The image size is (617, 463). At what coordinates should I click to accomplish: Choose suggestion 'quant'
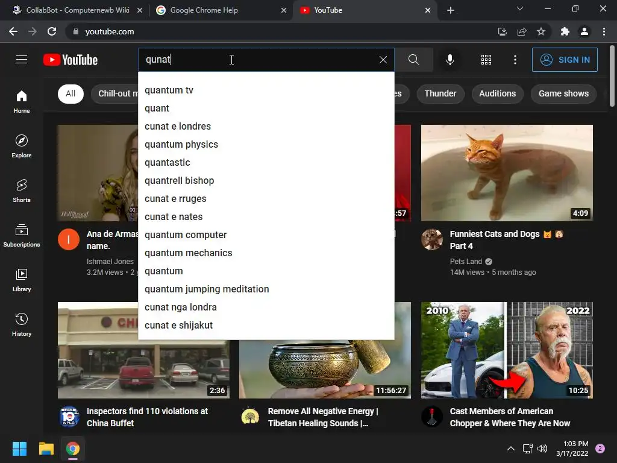[x=266, y=109]
